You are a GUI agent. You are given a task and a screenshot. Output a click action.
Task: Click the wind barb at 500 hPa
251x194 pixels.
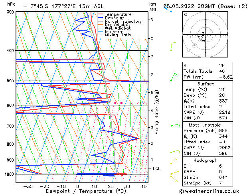click(x=174, y=77)
